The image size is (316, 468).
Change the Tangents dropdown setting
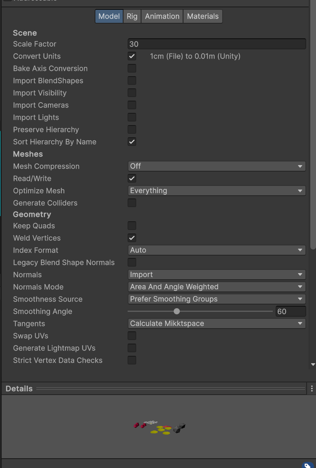pos(217,324)
